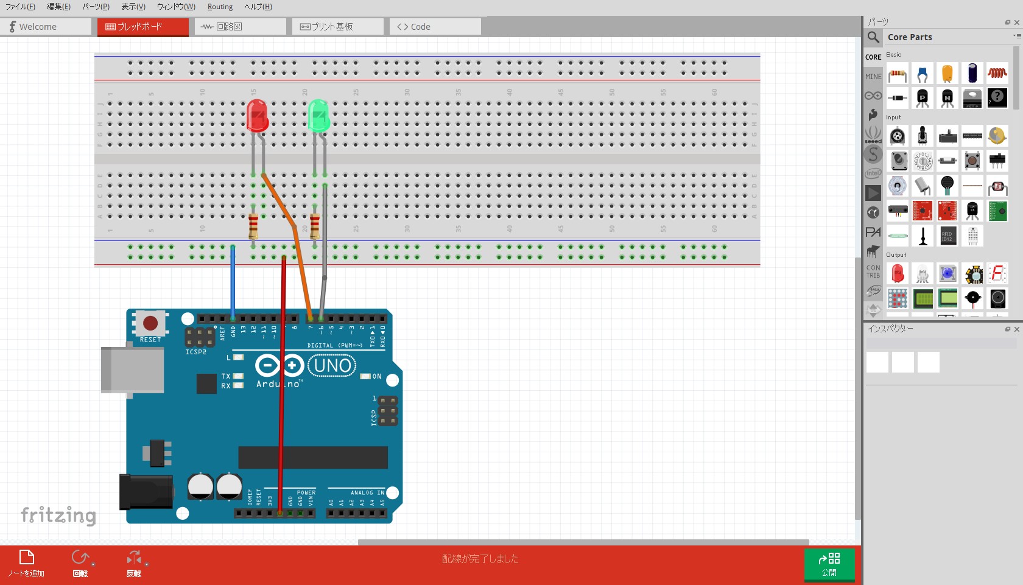Click the green 公開 share button
1023x585 pixels.
pos(829,565)
